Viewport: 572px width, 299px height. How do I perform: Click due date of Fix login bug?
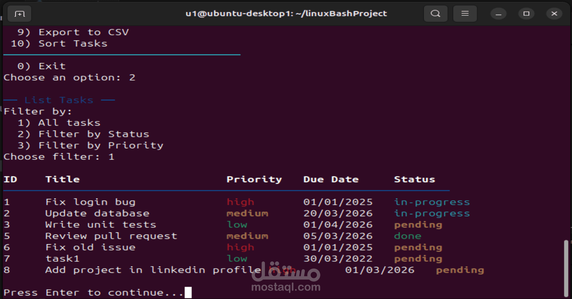(338, 202)
